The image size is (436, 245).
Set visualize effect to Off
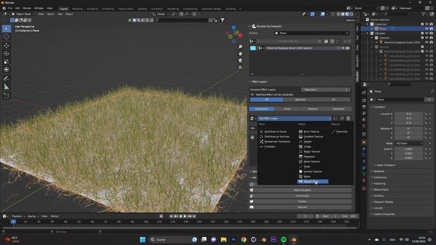(266, 99)
